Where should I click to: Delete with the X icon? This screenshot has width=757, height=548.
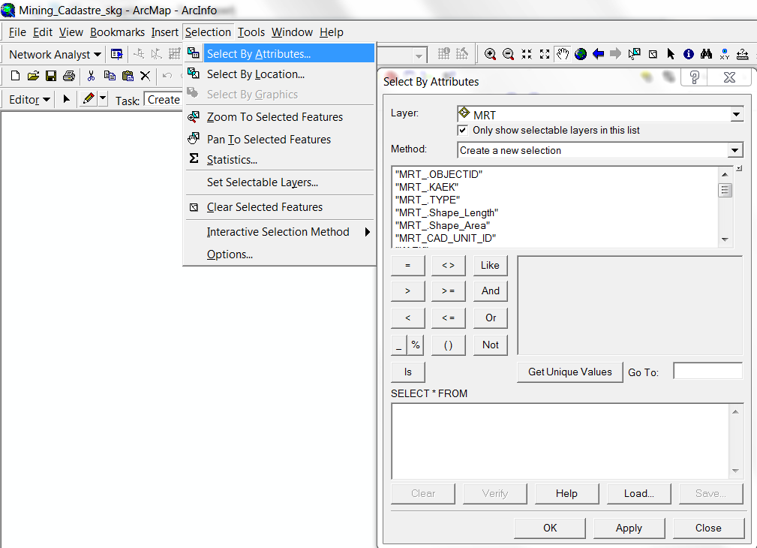coord(145,76)
